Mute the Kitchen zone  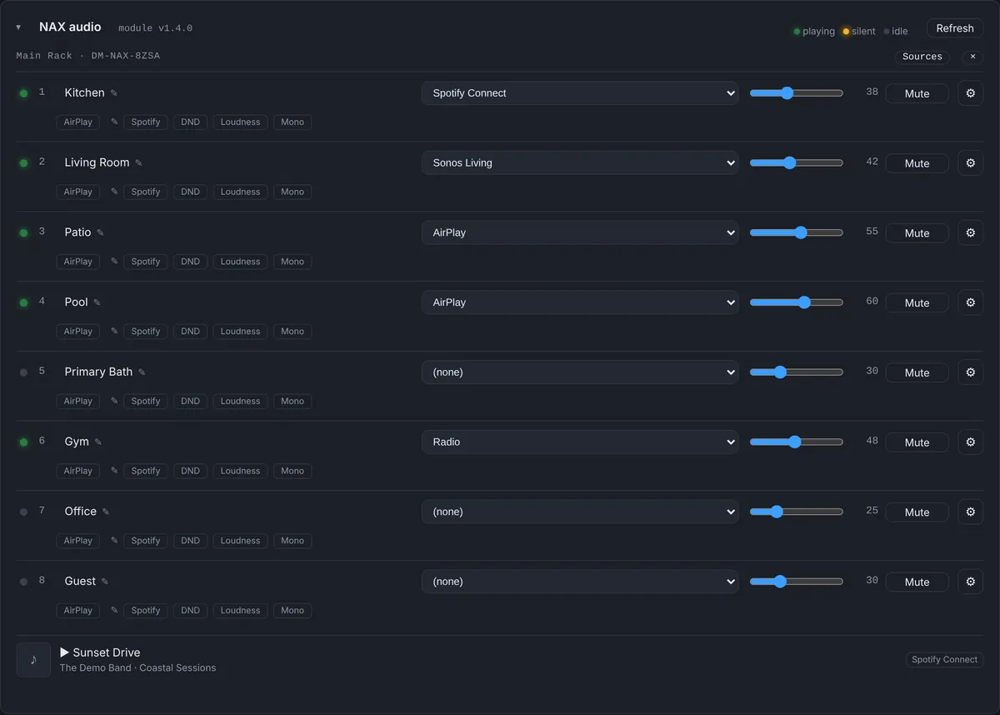tap(917, 93)
